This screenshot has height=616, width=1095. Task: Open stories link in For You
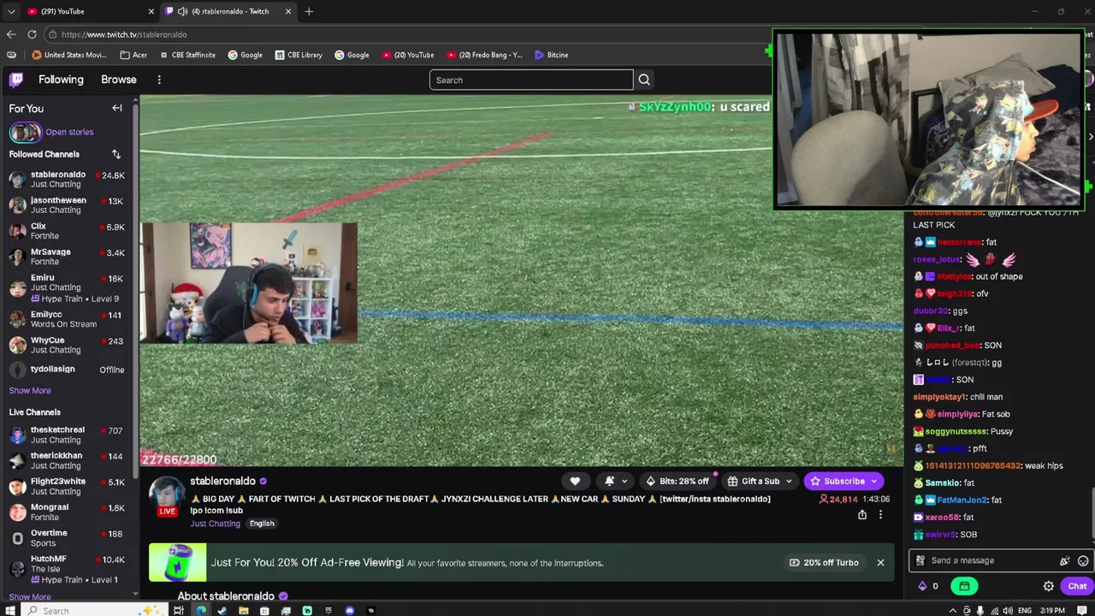pyautogui.click(x=69, y=132)
